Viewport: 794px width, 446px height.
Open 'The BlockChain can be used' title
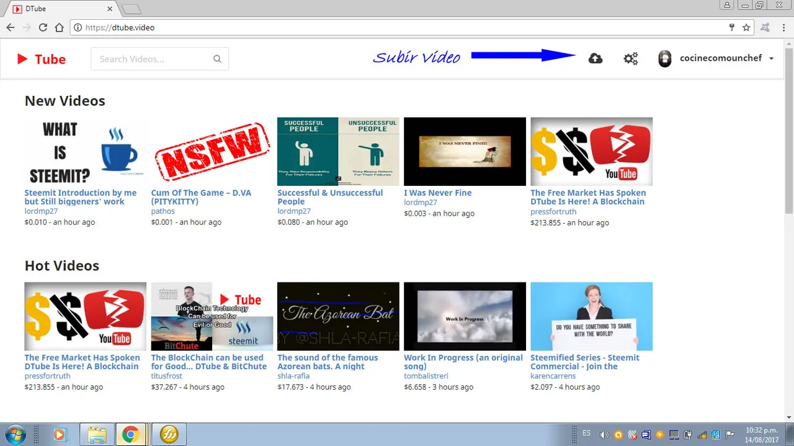coord(209,362)
